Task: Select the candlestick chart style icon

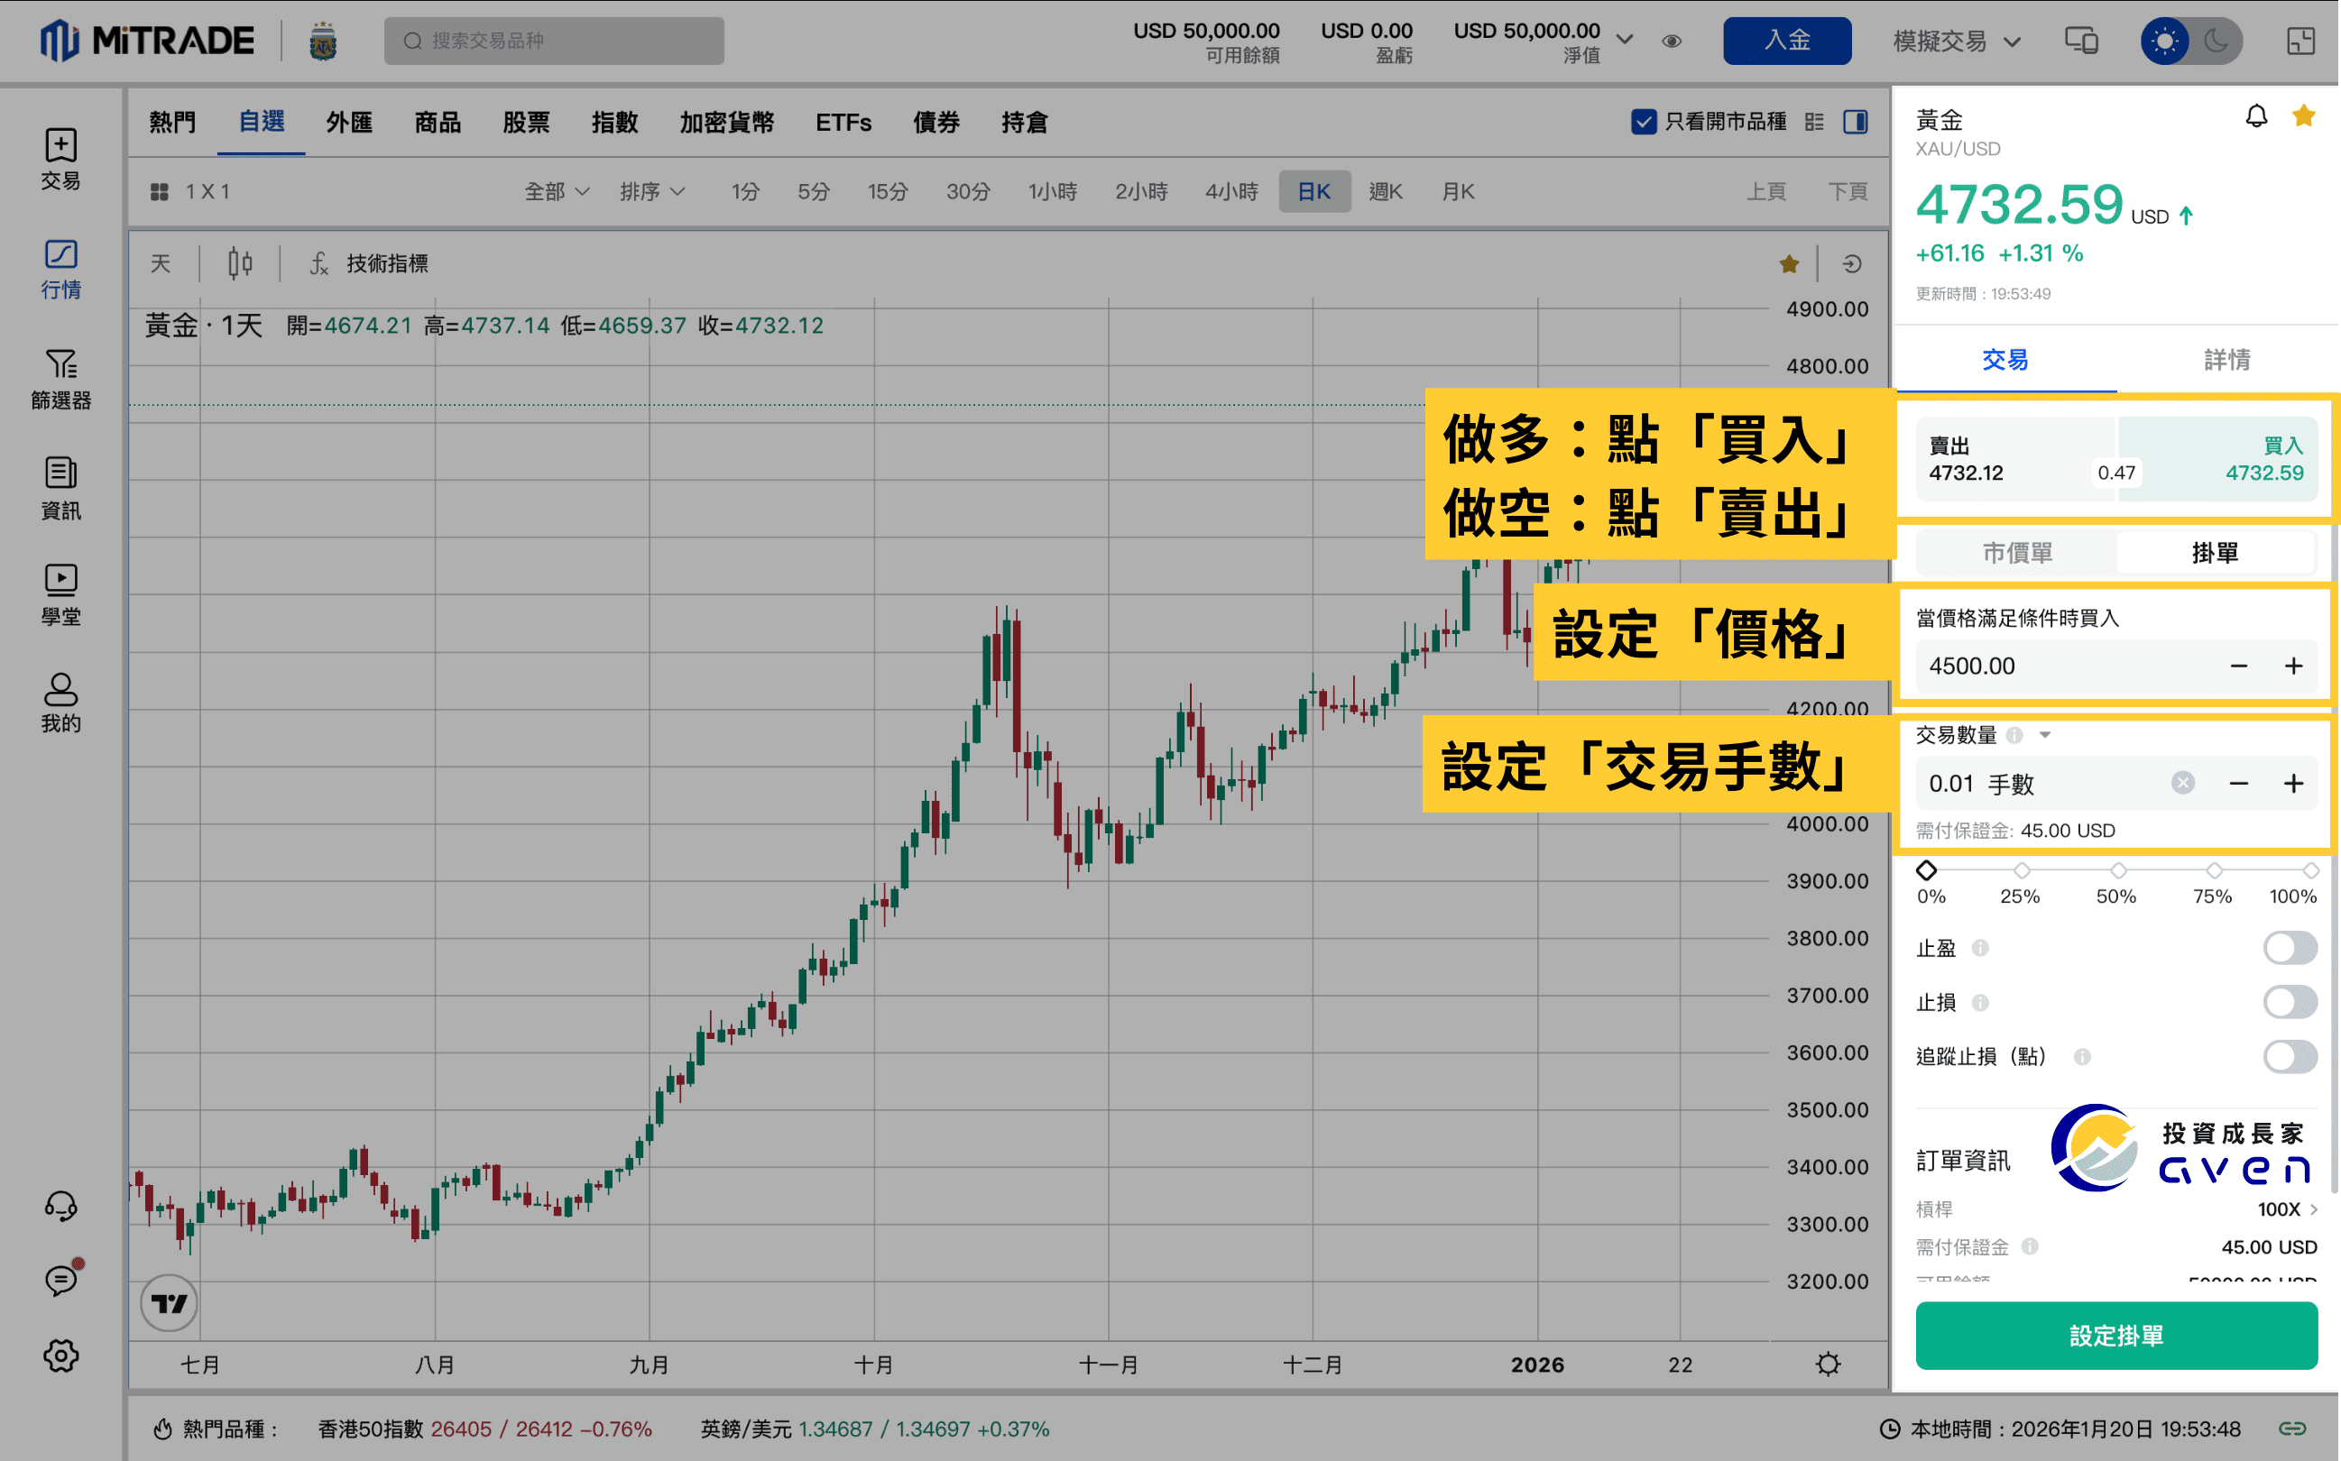Action: tap(239, 262)
